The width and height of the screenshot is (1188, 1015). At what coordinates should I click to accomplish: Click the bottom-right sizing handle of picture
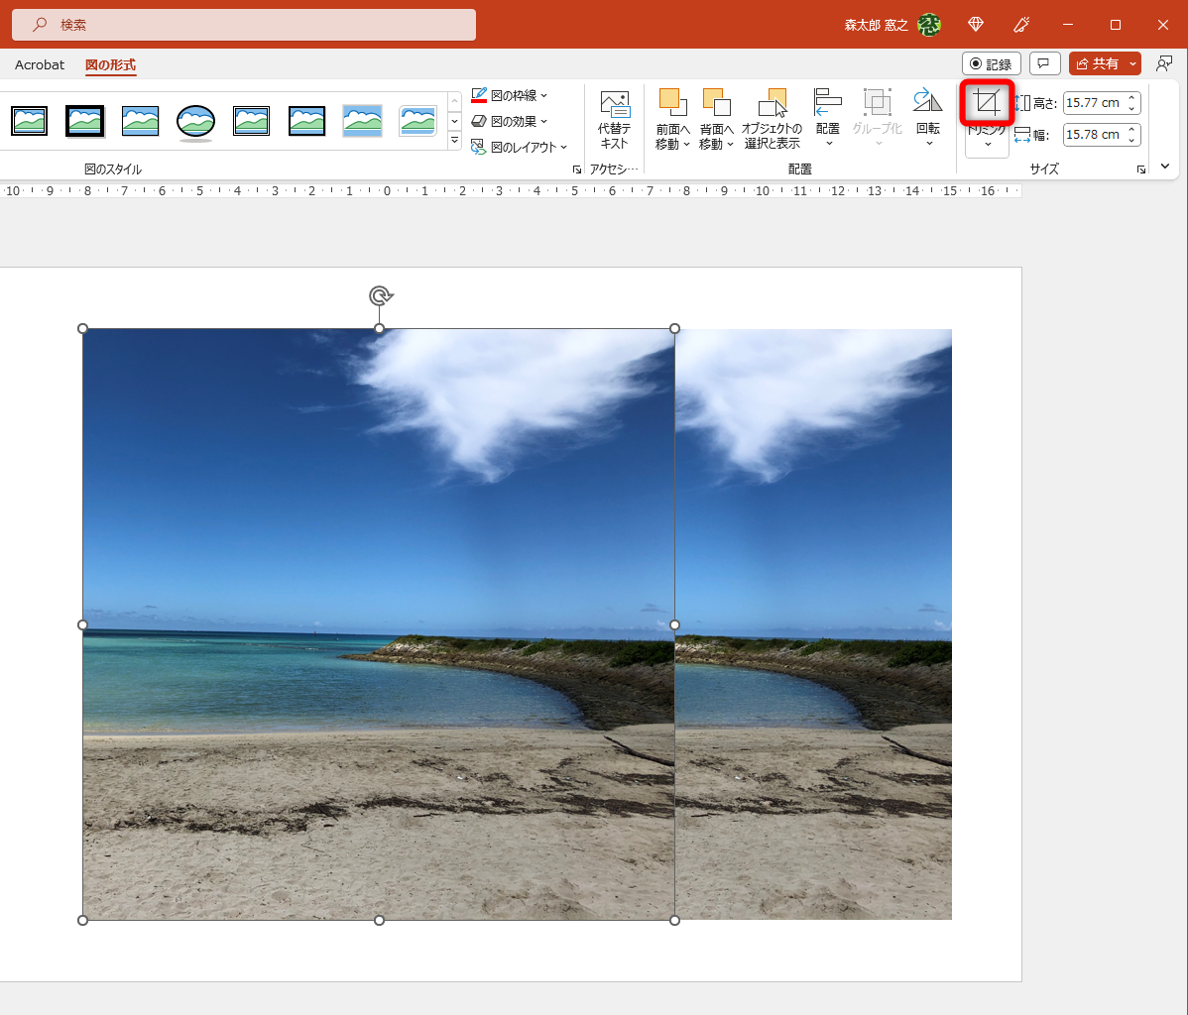(x=675, y=920)
